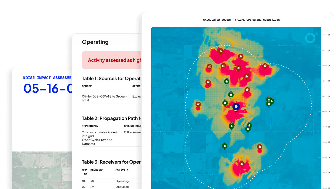Click the SOURCE column header
Image resolution: width=336 pixels, height=189 pixels.
(87, 86)
